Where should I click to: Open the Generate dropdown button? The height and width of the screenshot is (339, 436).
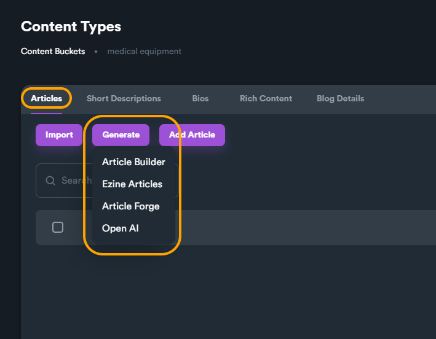pyautogui.click(x=121, y=135)
